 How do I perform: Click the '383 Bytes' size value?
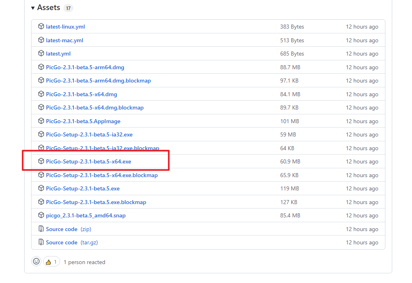click(x=292, y=27)
